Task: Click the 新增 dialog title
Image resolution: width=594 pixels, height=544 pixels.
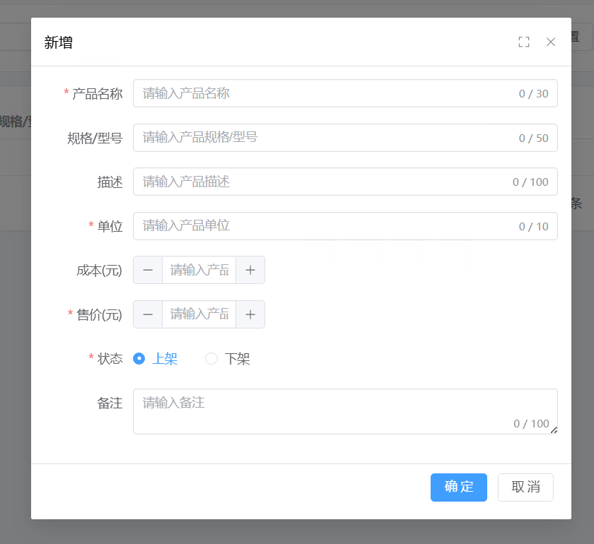Action: [x=58, y=42]
